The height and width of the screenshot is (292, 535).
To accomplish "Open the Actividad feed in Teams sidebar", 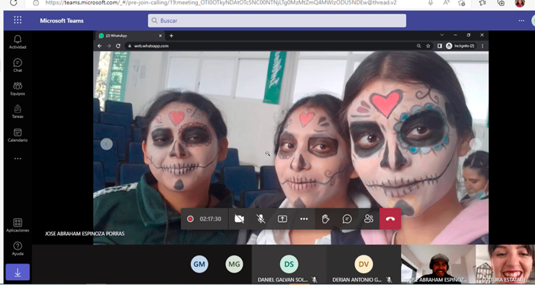I will (17, 41).
